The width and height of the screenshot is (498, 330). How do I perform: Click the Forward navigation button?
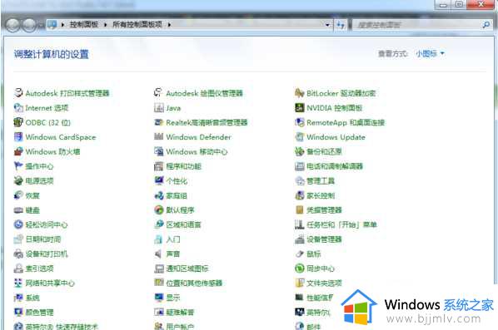point(29,25)
